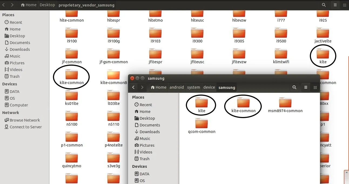Open the klimtwifi folder
349x184 pixels.
click(281, 56)
